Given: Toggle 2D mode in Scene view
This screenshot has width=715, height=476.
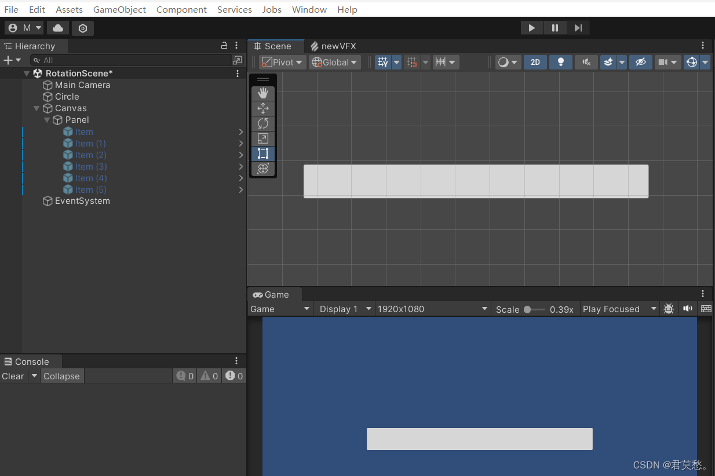Looking at the screenshot, I should click(535, 63).
